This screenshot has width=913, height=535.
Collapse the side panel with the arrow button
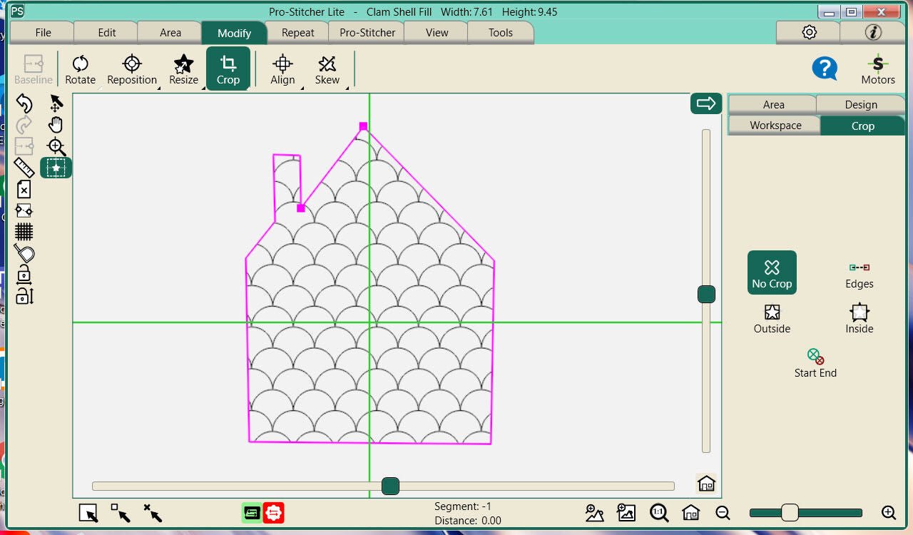705,104
